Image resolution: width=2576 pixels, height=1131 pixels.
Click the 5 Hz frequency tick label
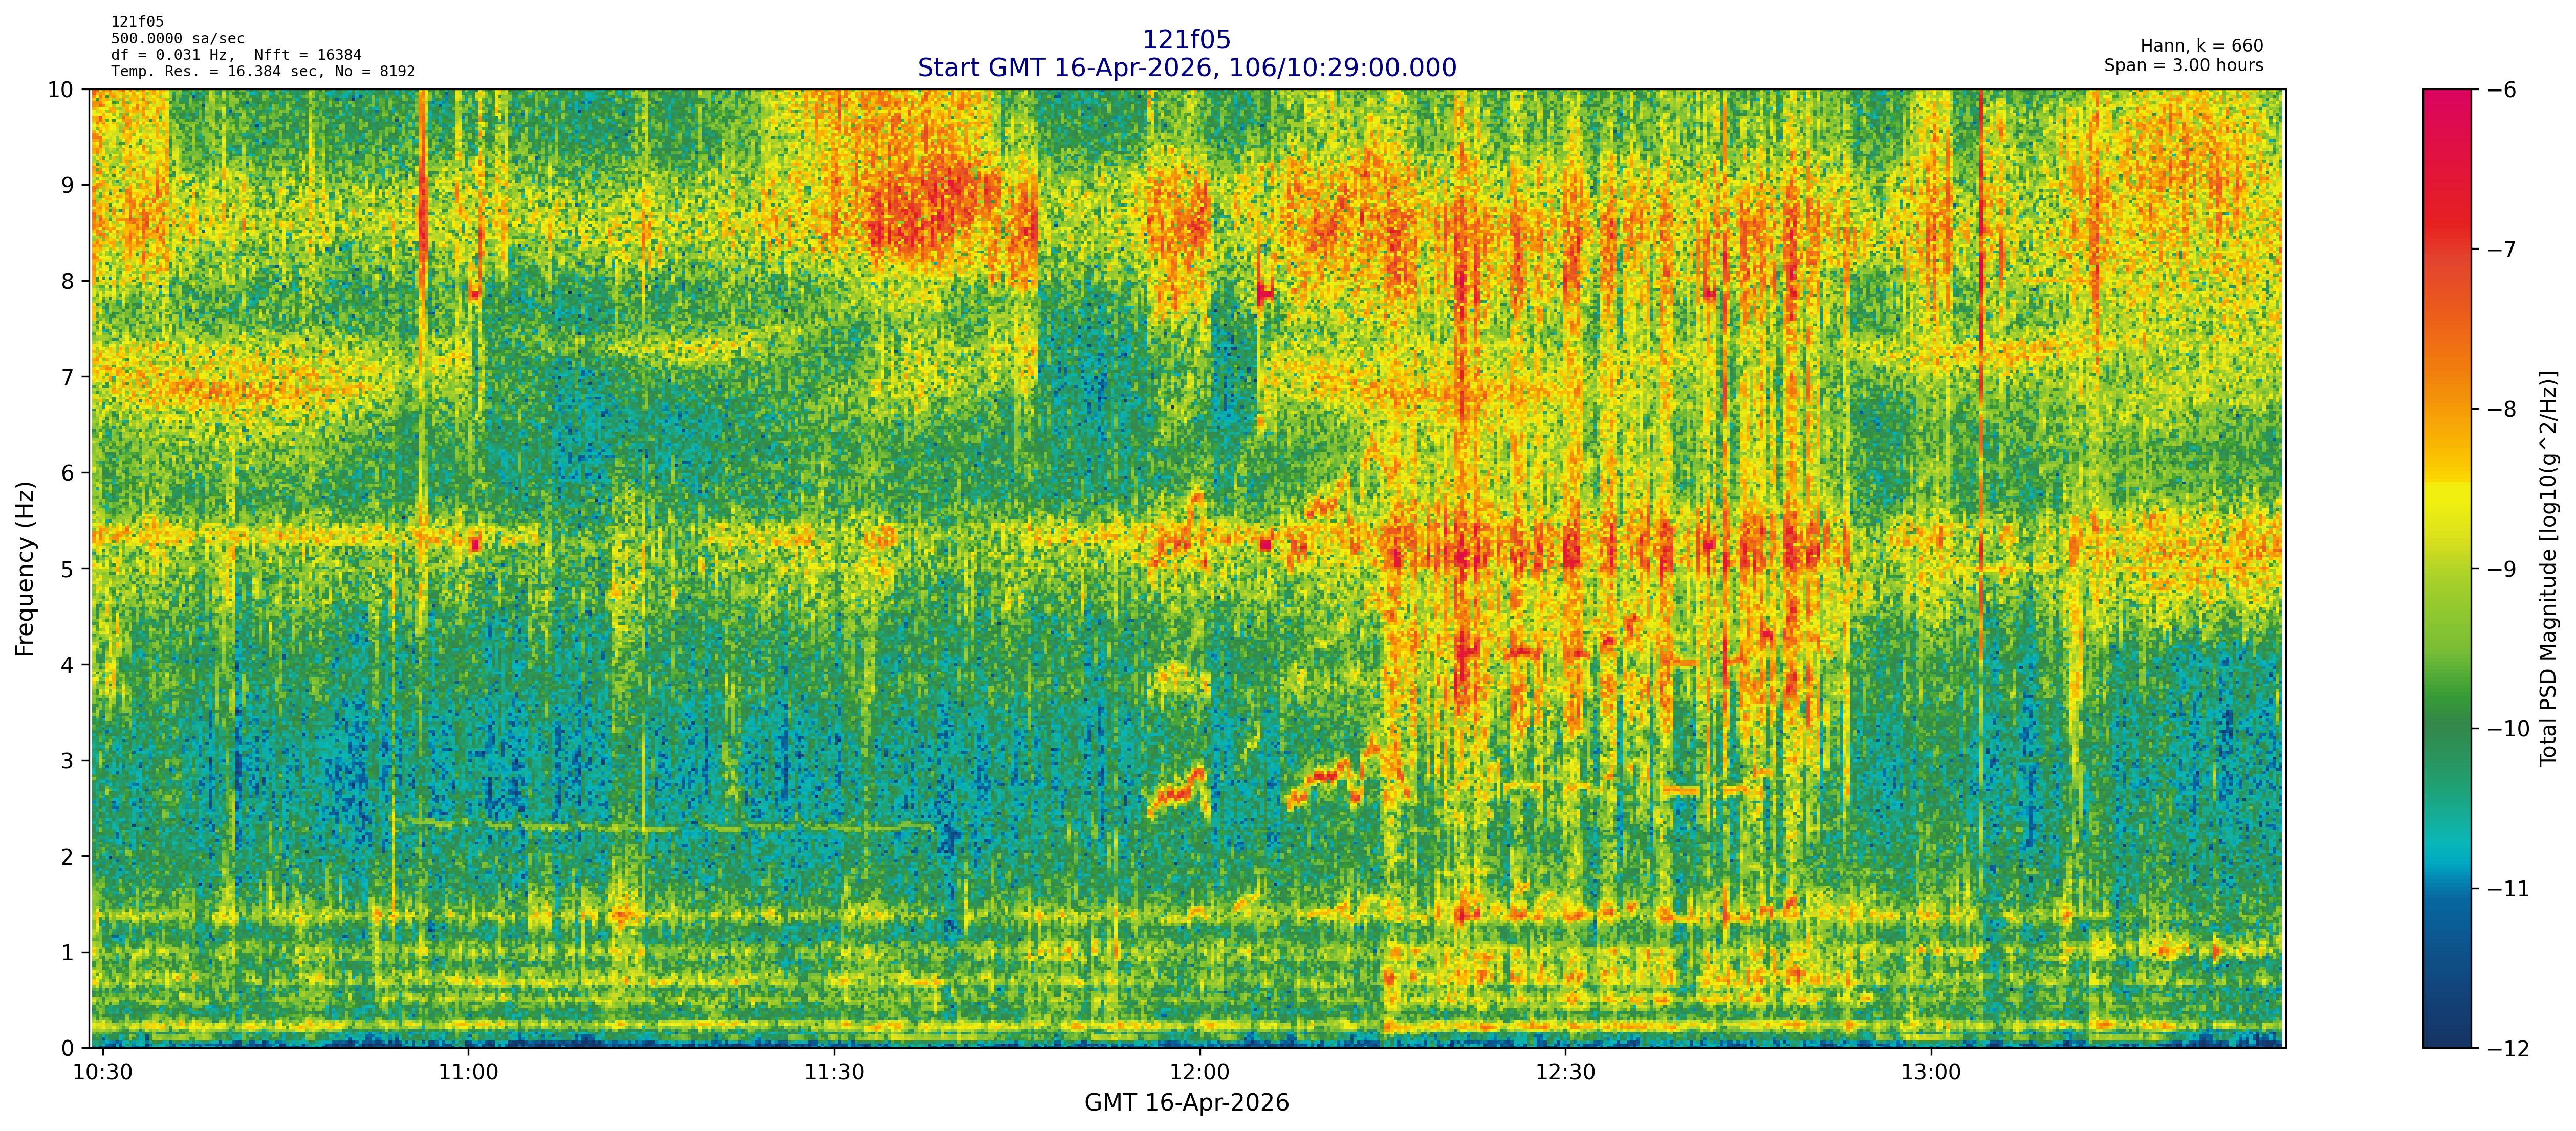pos(67,569)
